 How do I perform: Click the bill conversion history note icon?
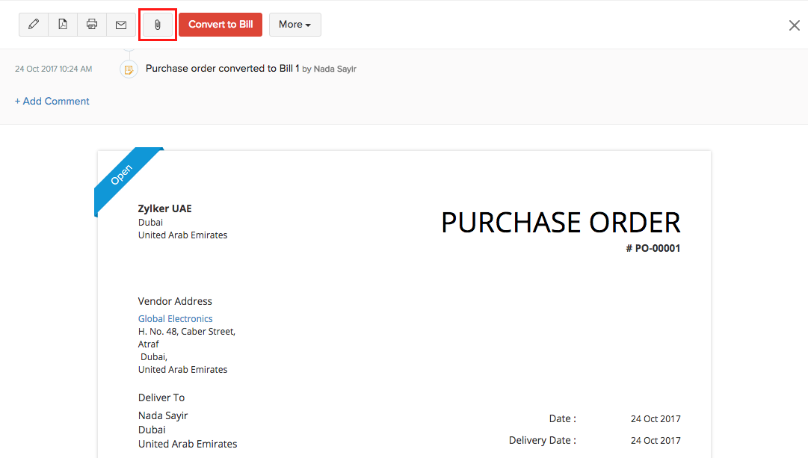pyautogui.click(x=129, y=69)
